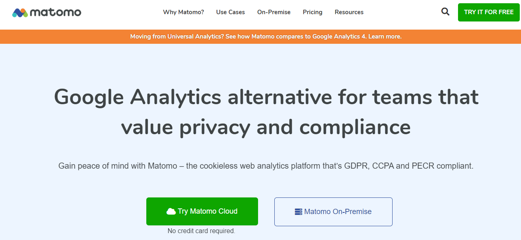Click the Try Matomo Cloud button
521x240 pixels.
pos(202,211)
